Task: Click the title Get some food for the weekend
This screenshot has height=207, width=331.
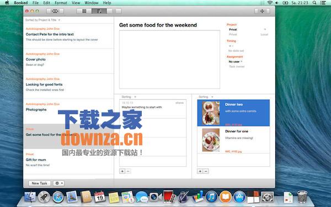Action: tap(158, 25)
